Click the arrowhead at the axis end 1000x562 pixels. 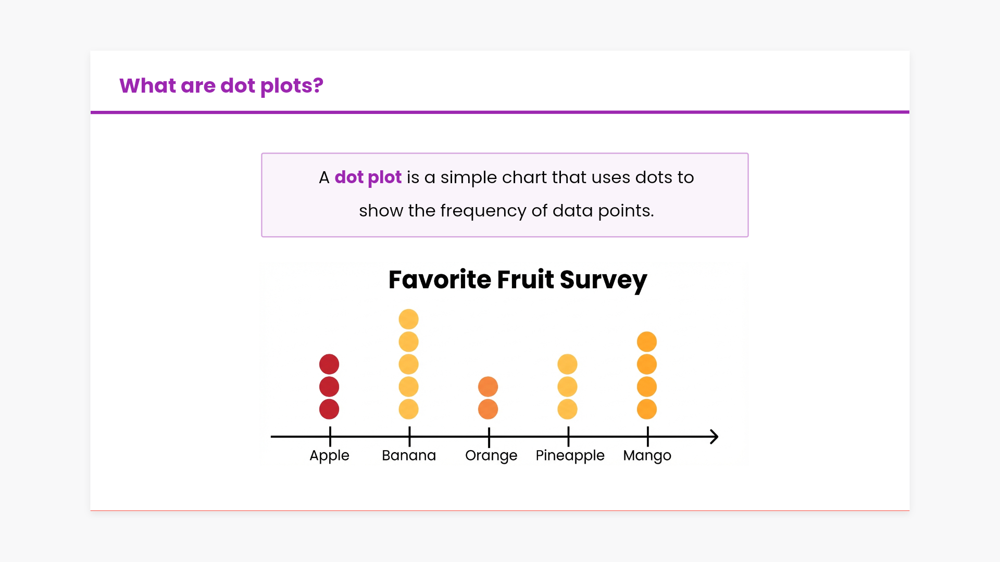[714, 437]
